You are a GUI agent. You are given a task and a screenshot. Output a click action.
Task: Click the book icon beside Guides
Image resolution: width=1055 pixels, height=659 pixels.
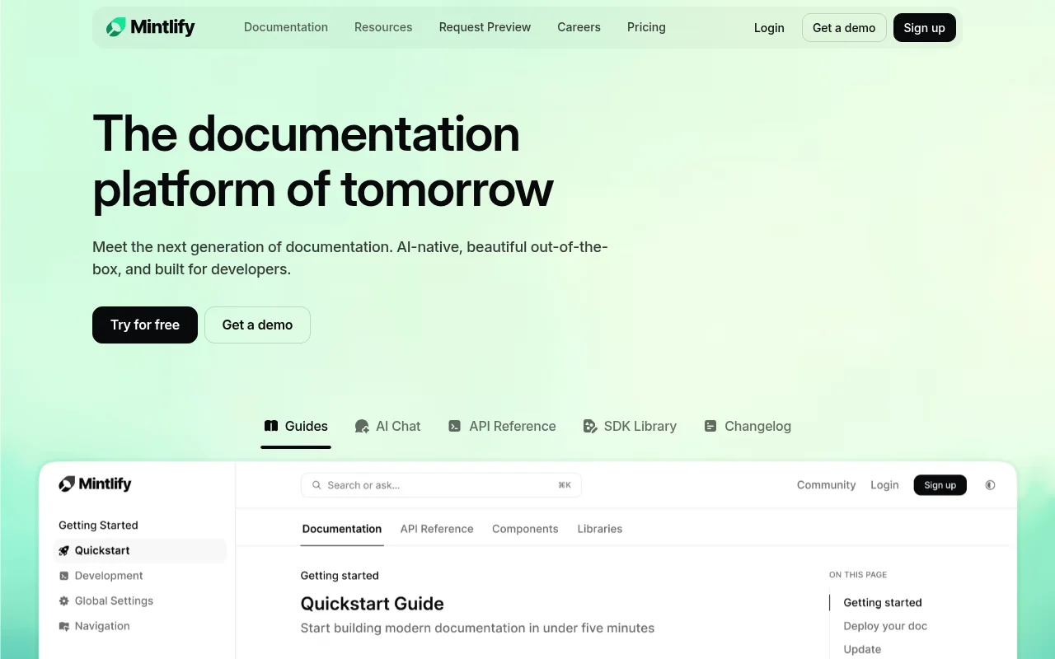coord(271,426)
